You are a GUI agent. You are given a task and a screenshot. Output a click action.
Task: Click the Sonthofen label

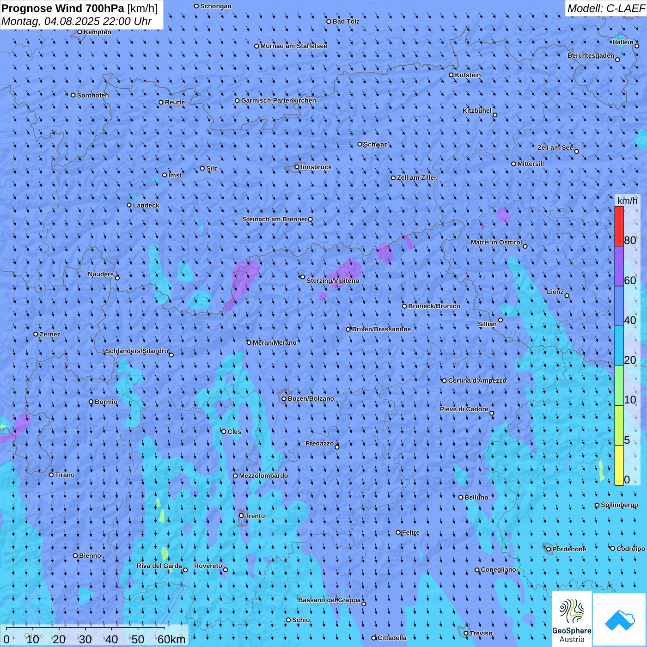pos(93,95)
